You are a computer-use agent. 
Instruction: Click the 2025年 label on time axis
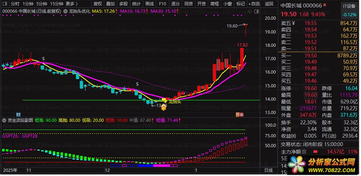[10, 170]
